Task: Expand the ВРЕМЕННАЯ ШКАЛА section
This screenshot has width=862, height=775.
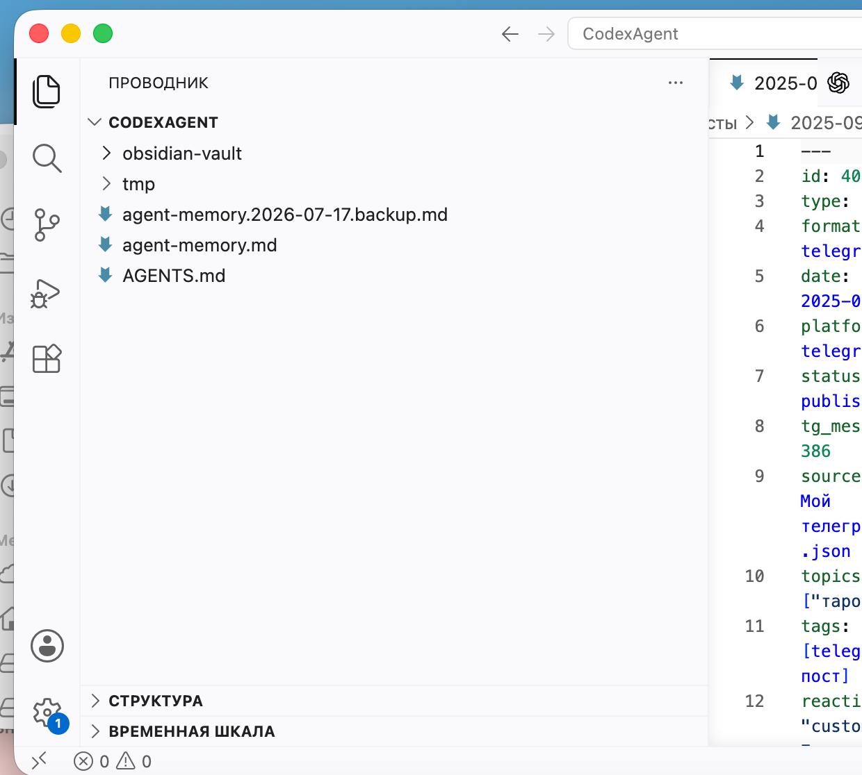Action: [x=95, y=731]
